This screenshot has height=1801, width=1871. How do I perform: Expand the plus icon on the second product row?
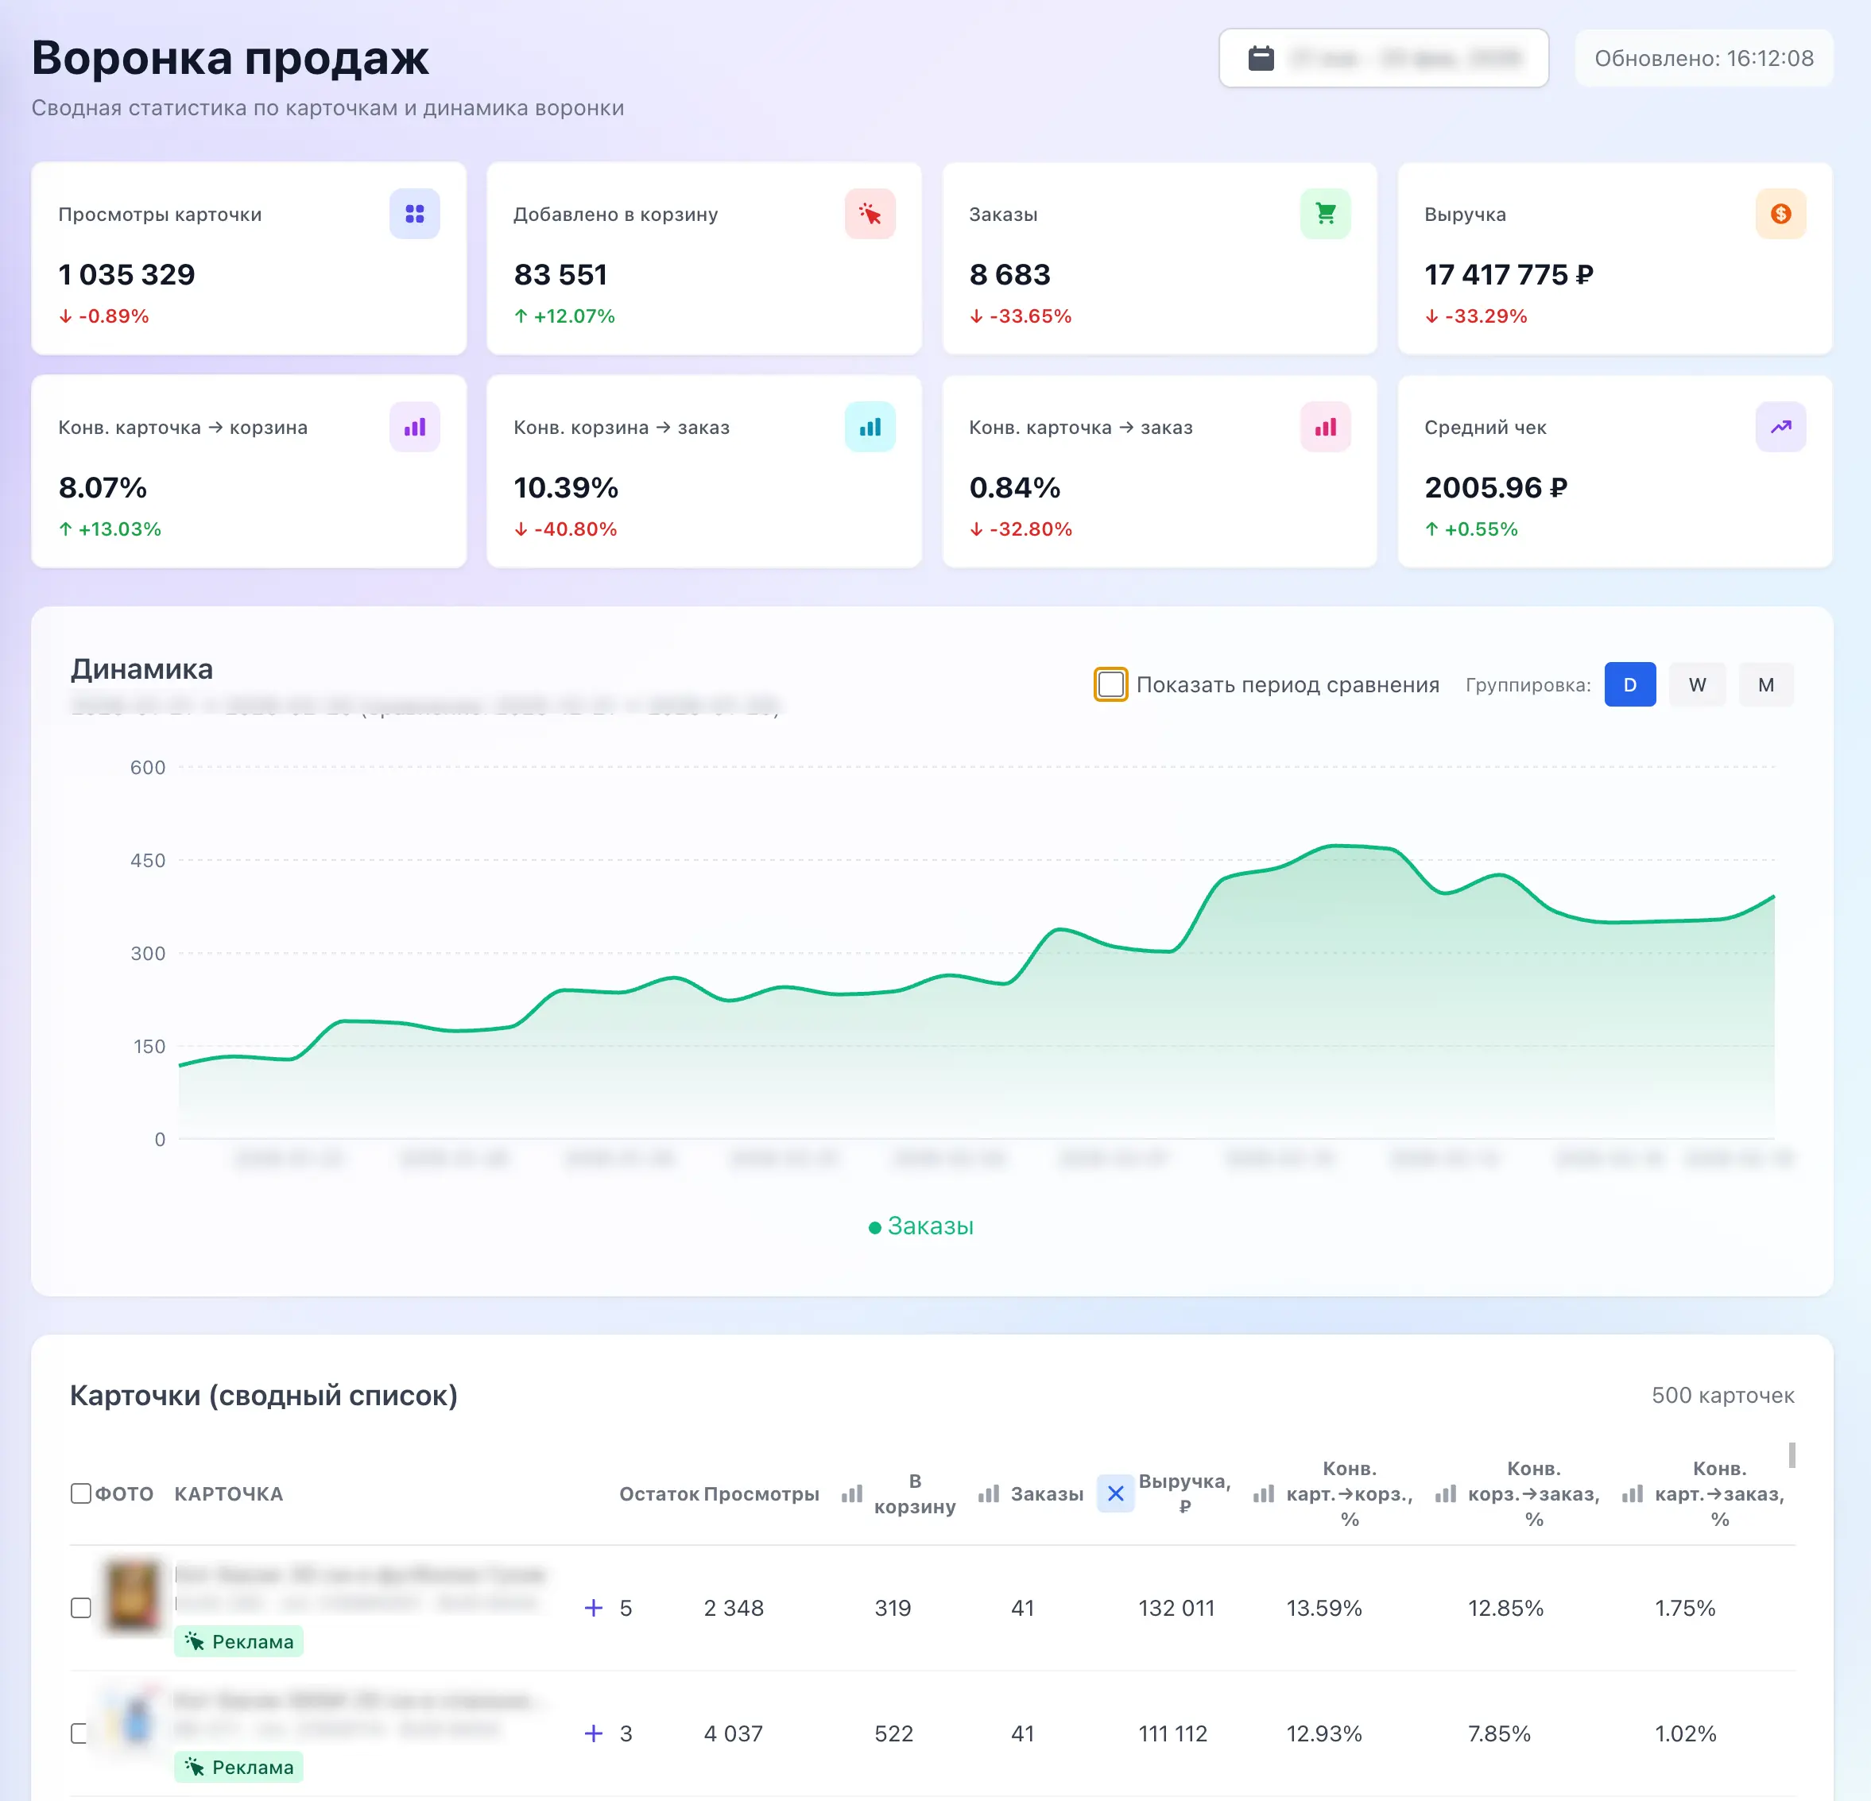click(595, 1734)
